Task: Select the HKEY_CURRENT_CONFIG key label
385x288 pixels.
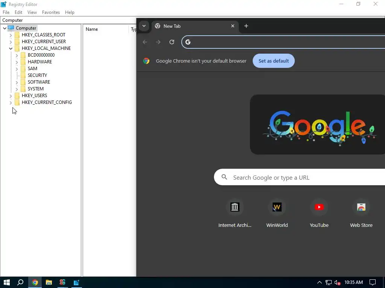Action: tap(47, 102)
